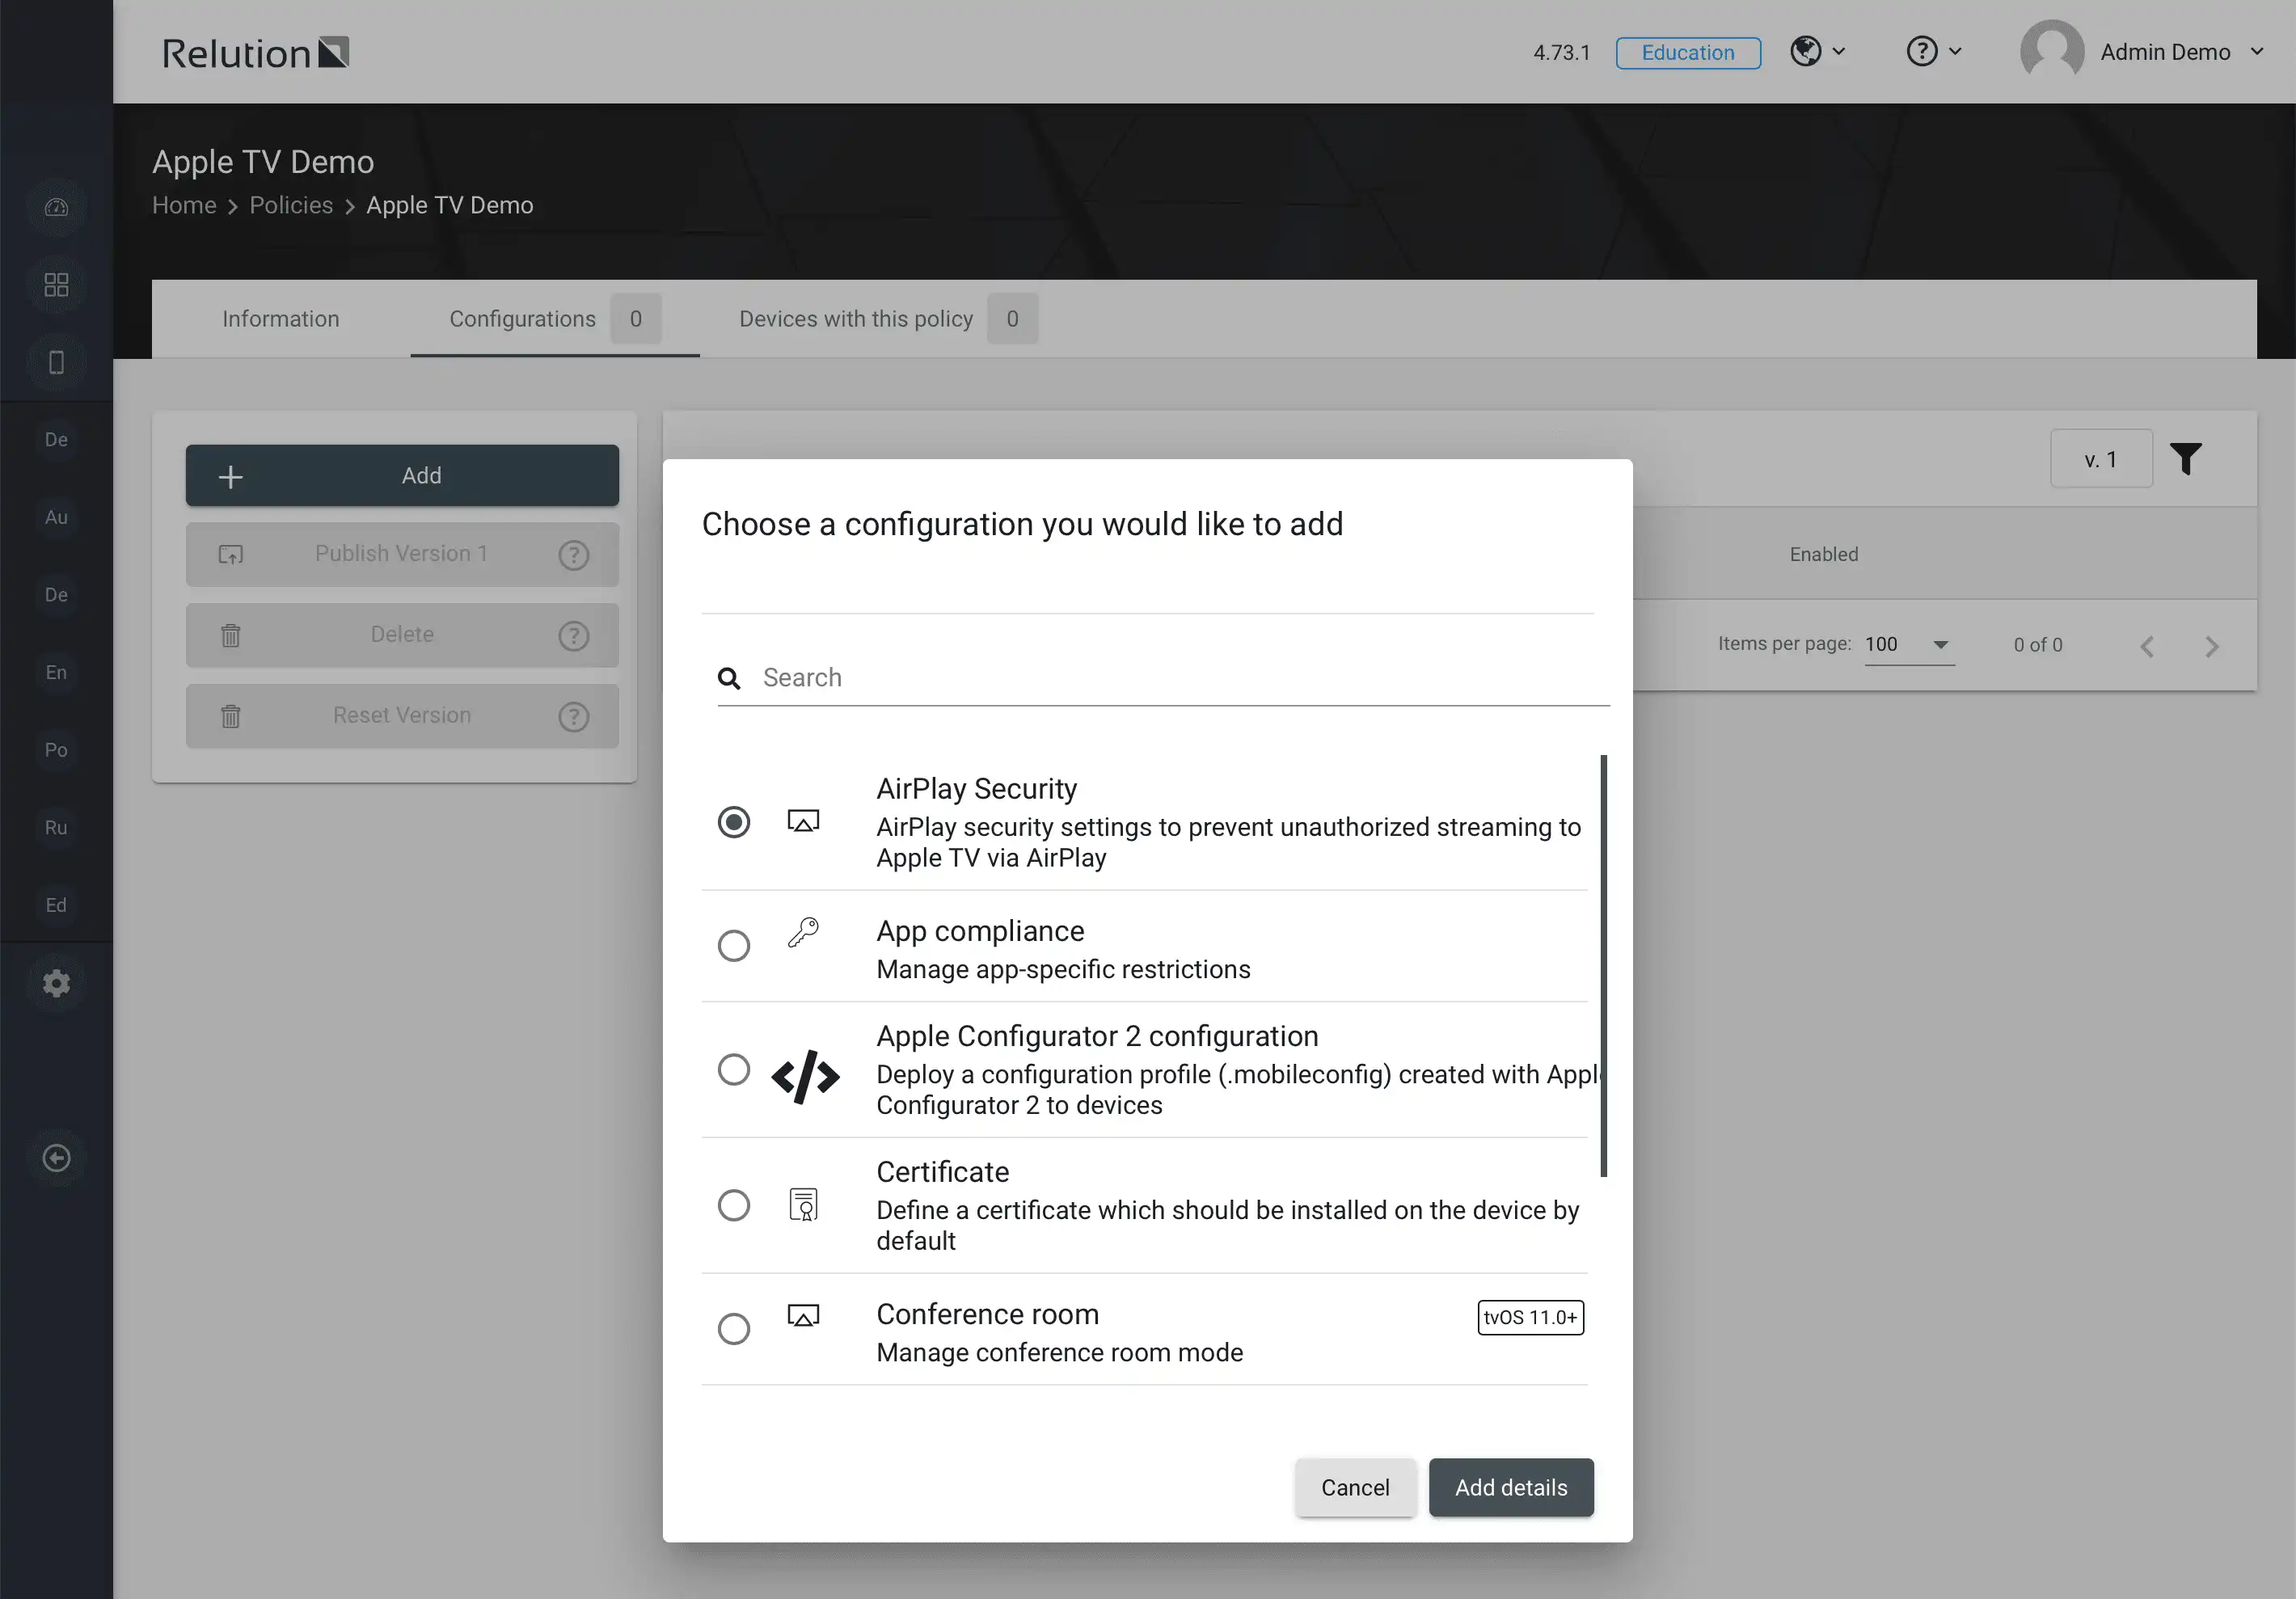Screen dimensions: 2296x1599
Task: Open the apps grid icon in sidebar
Action: (57, 285)
